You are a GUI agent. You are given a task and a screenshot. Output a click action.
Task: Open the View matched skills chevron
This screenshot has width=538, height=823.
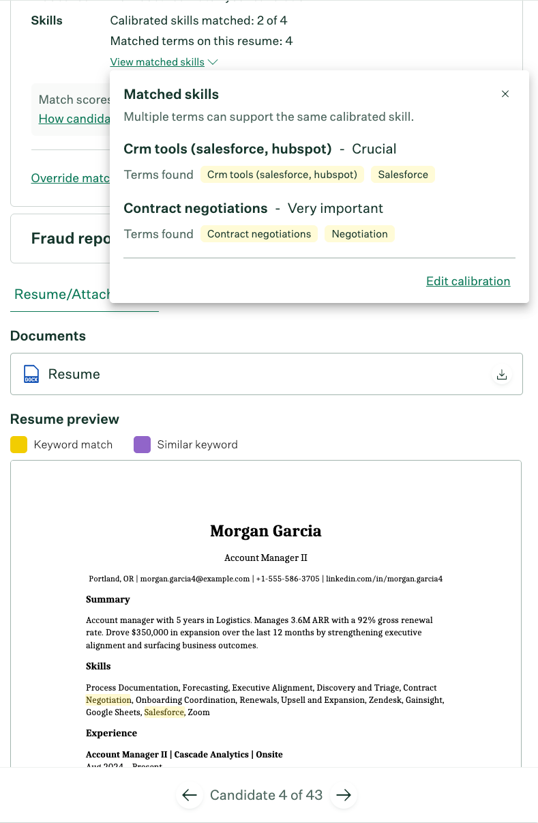pos(213,61)
